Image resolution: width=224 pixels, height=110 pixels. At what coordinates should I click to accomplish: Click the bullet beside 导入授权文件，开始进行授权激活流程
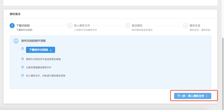[23, 75]
